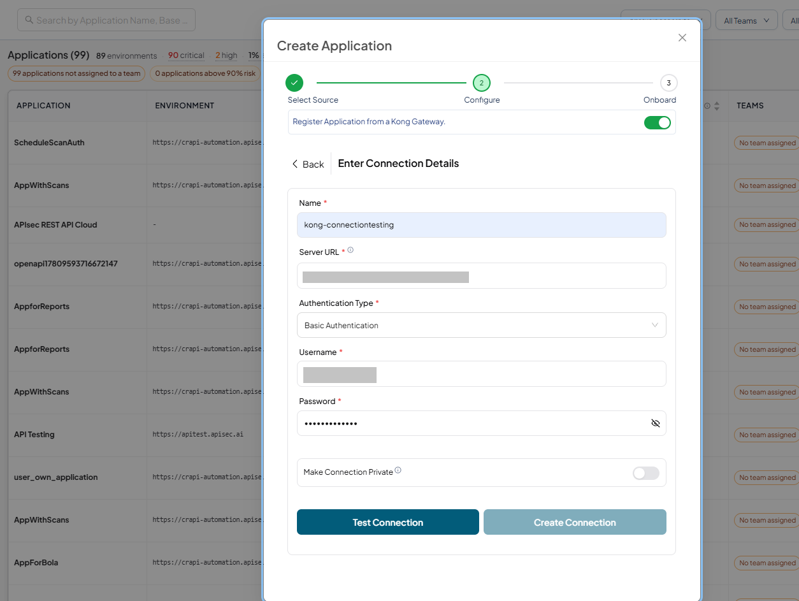
Task: Enable the Make Connection Private toggle
Action: 645,473
